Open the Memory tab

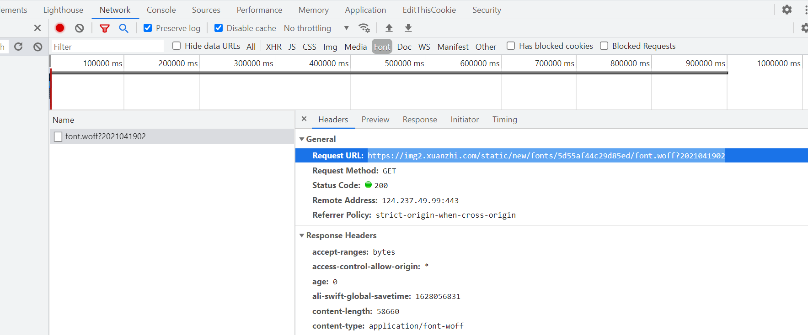point(314,10)
